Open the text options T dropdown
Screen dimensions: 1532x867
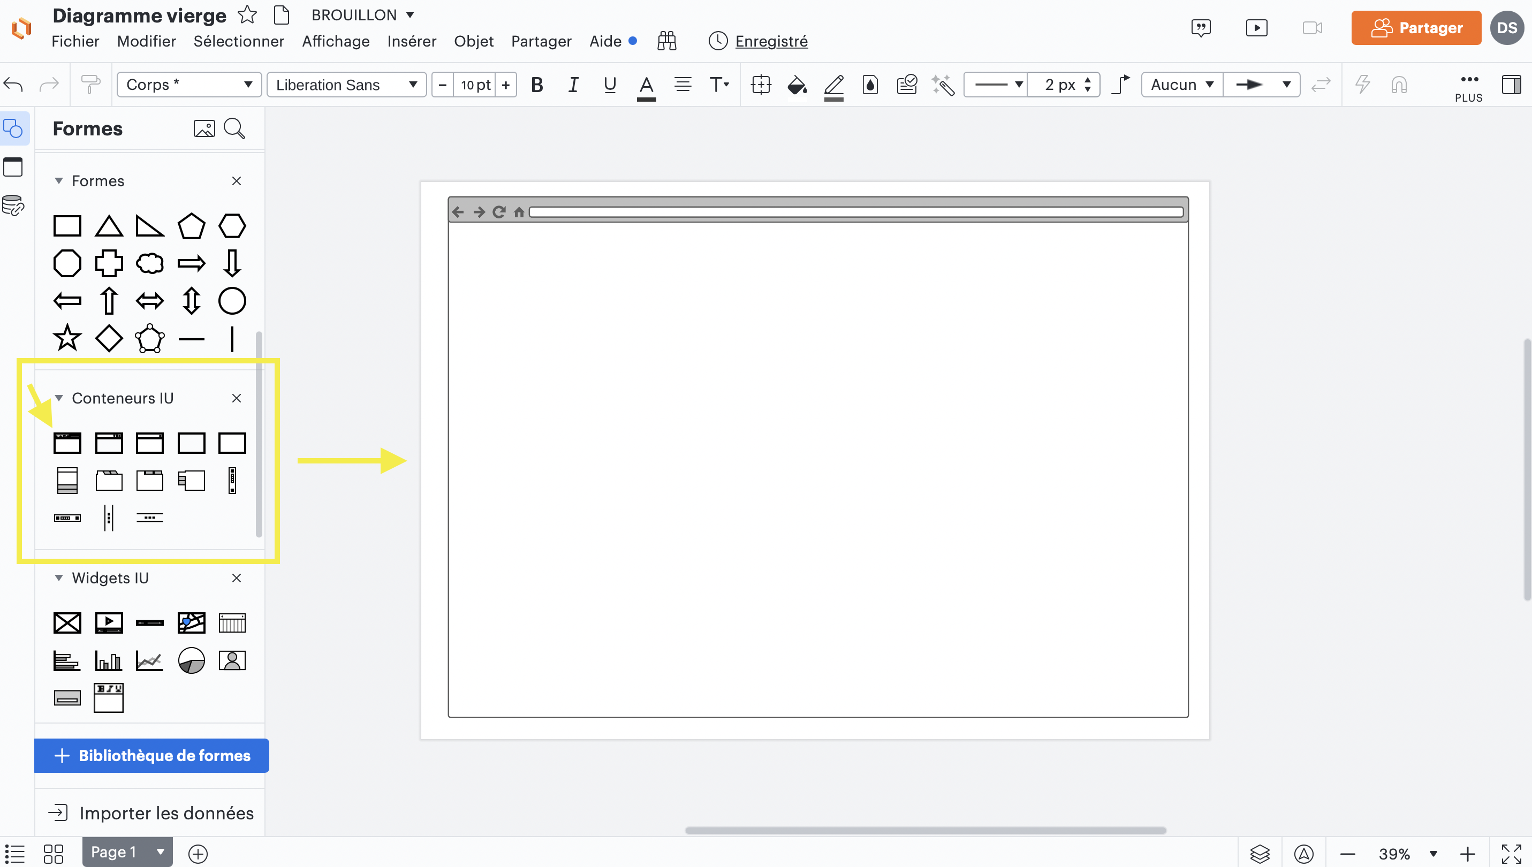tap(719, 85)
